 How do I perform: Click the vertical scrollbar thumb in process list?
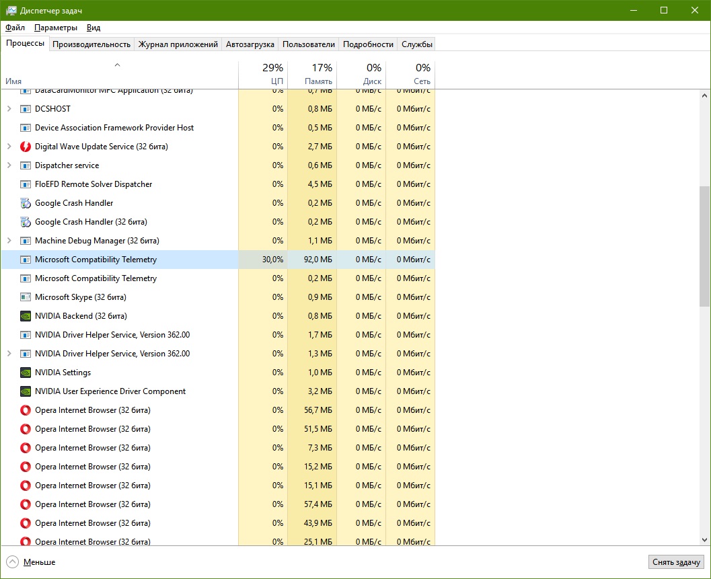point(704,245)
